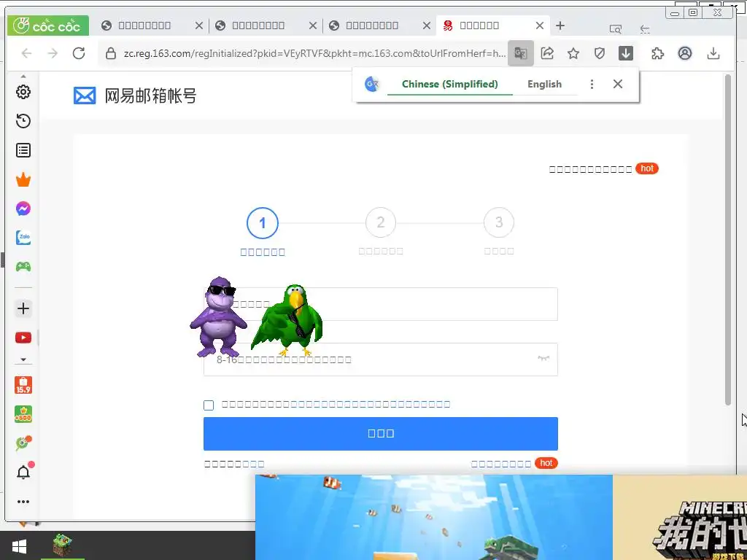
Task: Close the translate popup
Action: 618,85
